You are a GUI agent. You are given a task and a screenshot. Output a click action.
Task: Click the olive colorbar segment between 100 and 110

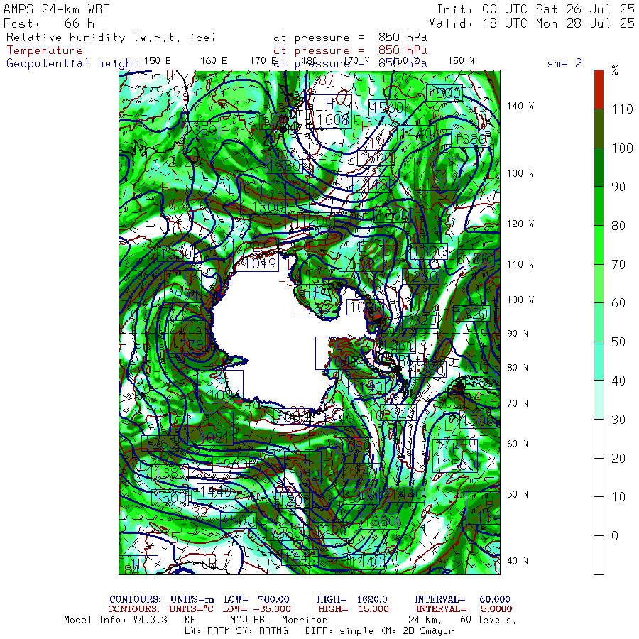pos(599,129)
